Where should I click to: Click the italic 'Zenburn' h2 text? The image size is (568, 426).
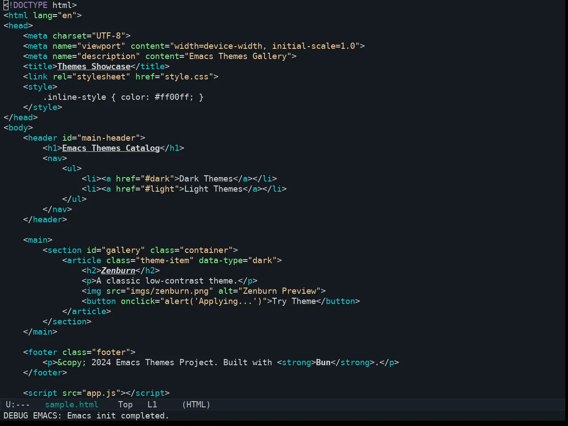pyautogui.click(x=118, y=271)
